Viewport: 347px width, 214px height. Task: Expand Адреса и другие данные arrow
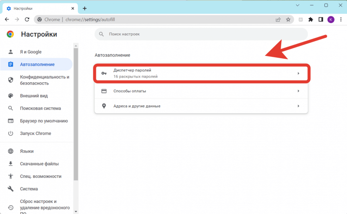298,106
